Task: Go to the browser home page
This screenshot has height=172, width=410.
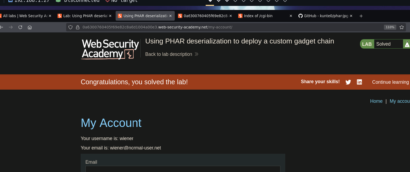Action: click(30, 27)
